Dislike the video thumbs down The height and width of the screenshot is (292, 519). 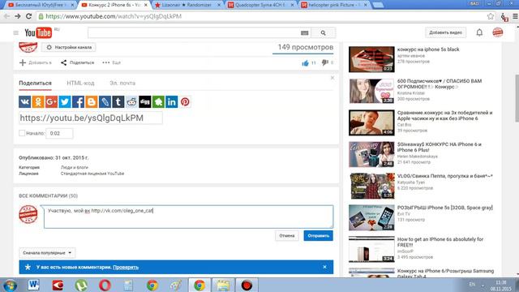point(325,62)
